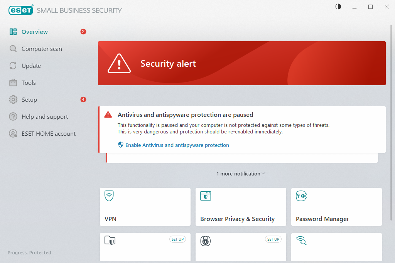Toggle the dark/light color mode button
Screen dimensions: 395x263
338,7
